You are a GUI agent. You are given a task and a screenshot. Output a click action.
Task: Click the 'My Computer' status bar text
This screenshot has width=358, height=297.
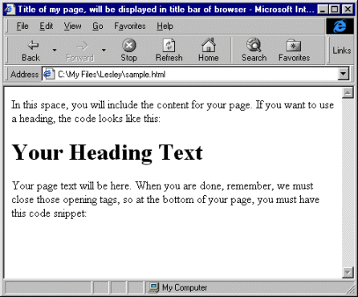click(185, 287)
